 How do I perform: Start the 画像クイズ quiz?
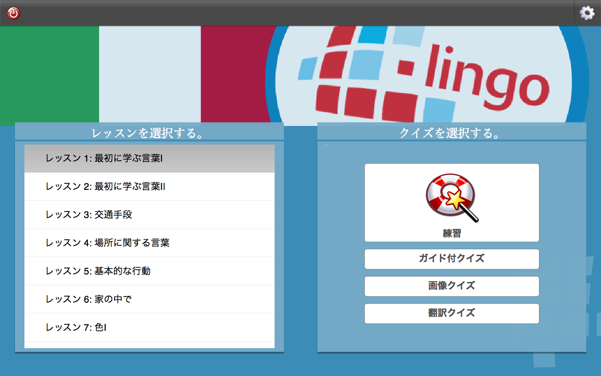pyautogui.click(x=452, y=286)
